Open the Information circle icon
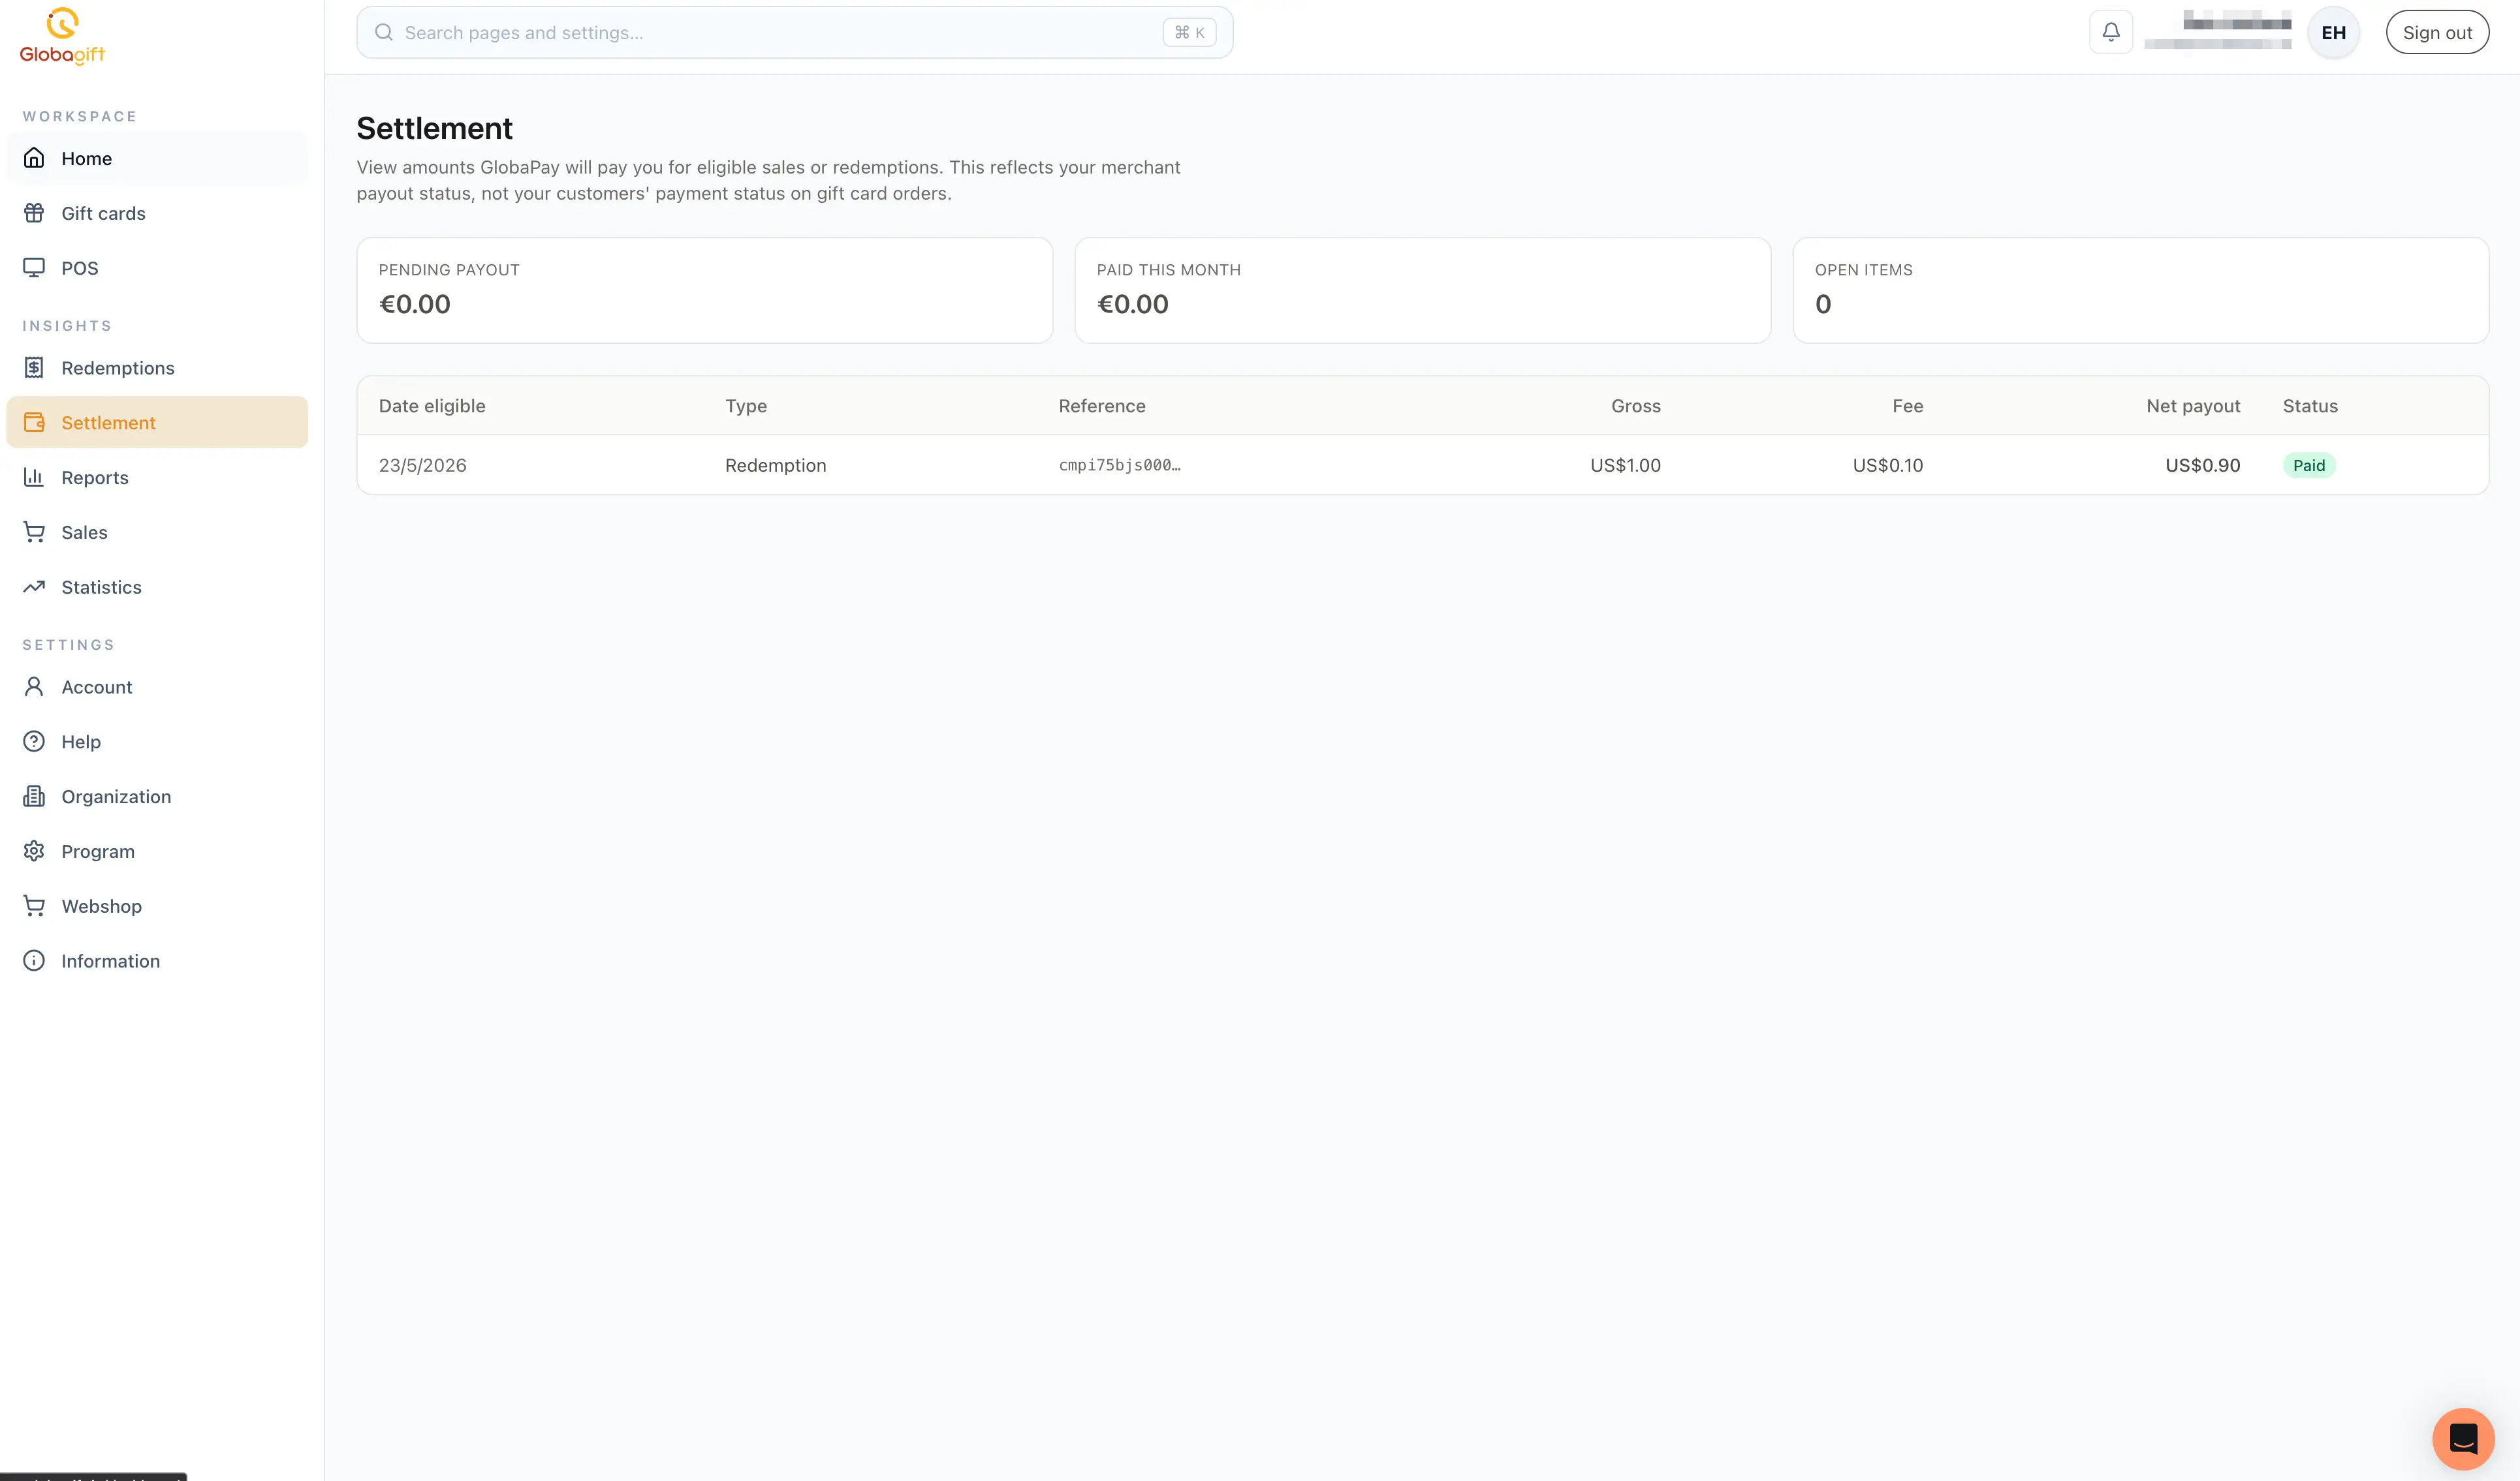 [x=34, y=962]
